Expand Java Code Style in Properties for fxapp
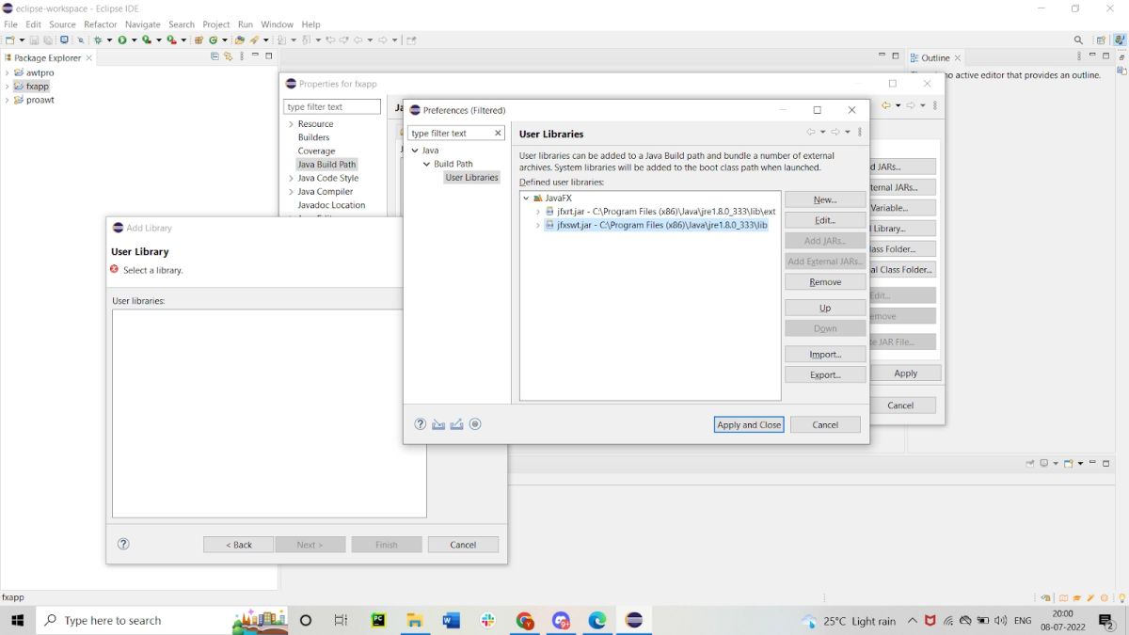 click(x=292, y=178)
